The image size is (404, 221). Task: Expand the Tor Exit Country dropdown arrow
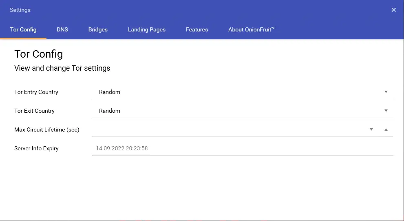[386, 111]
